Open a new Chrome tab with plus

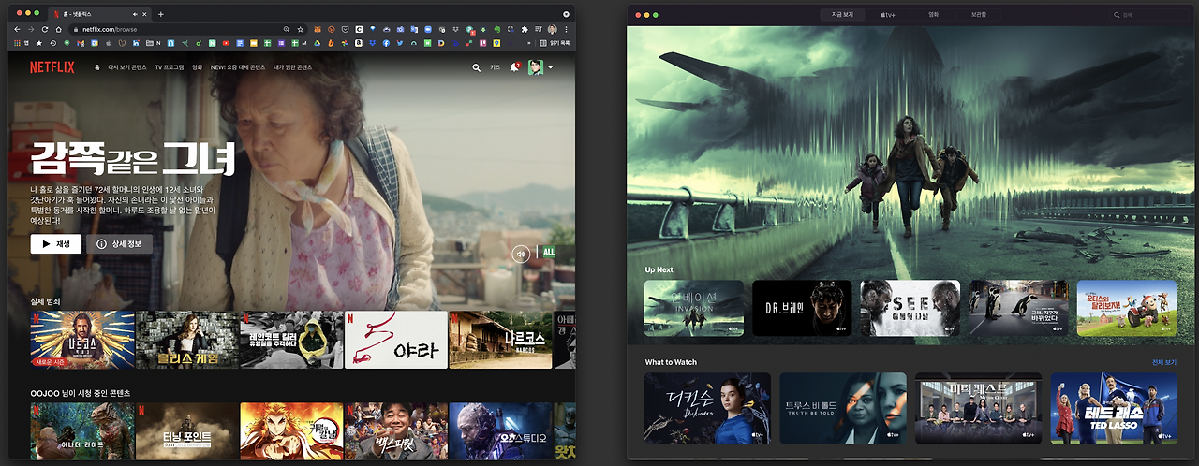pyautogui.click(x=160, y=14)
